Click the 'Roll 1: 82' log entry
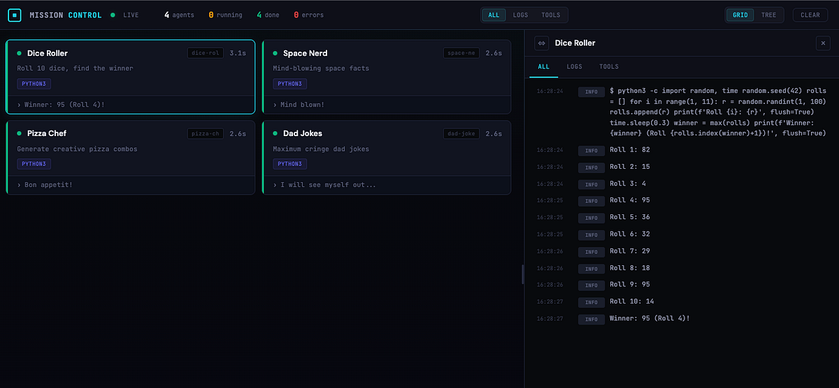 point(680,150)
